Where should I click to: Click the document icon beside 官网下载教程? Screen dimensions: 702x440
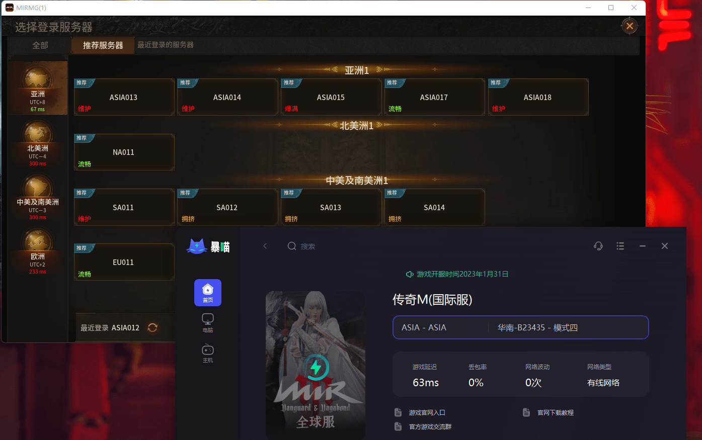pyautogui.click(x=526, y=412)
